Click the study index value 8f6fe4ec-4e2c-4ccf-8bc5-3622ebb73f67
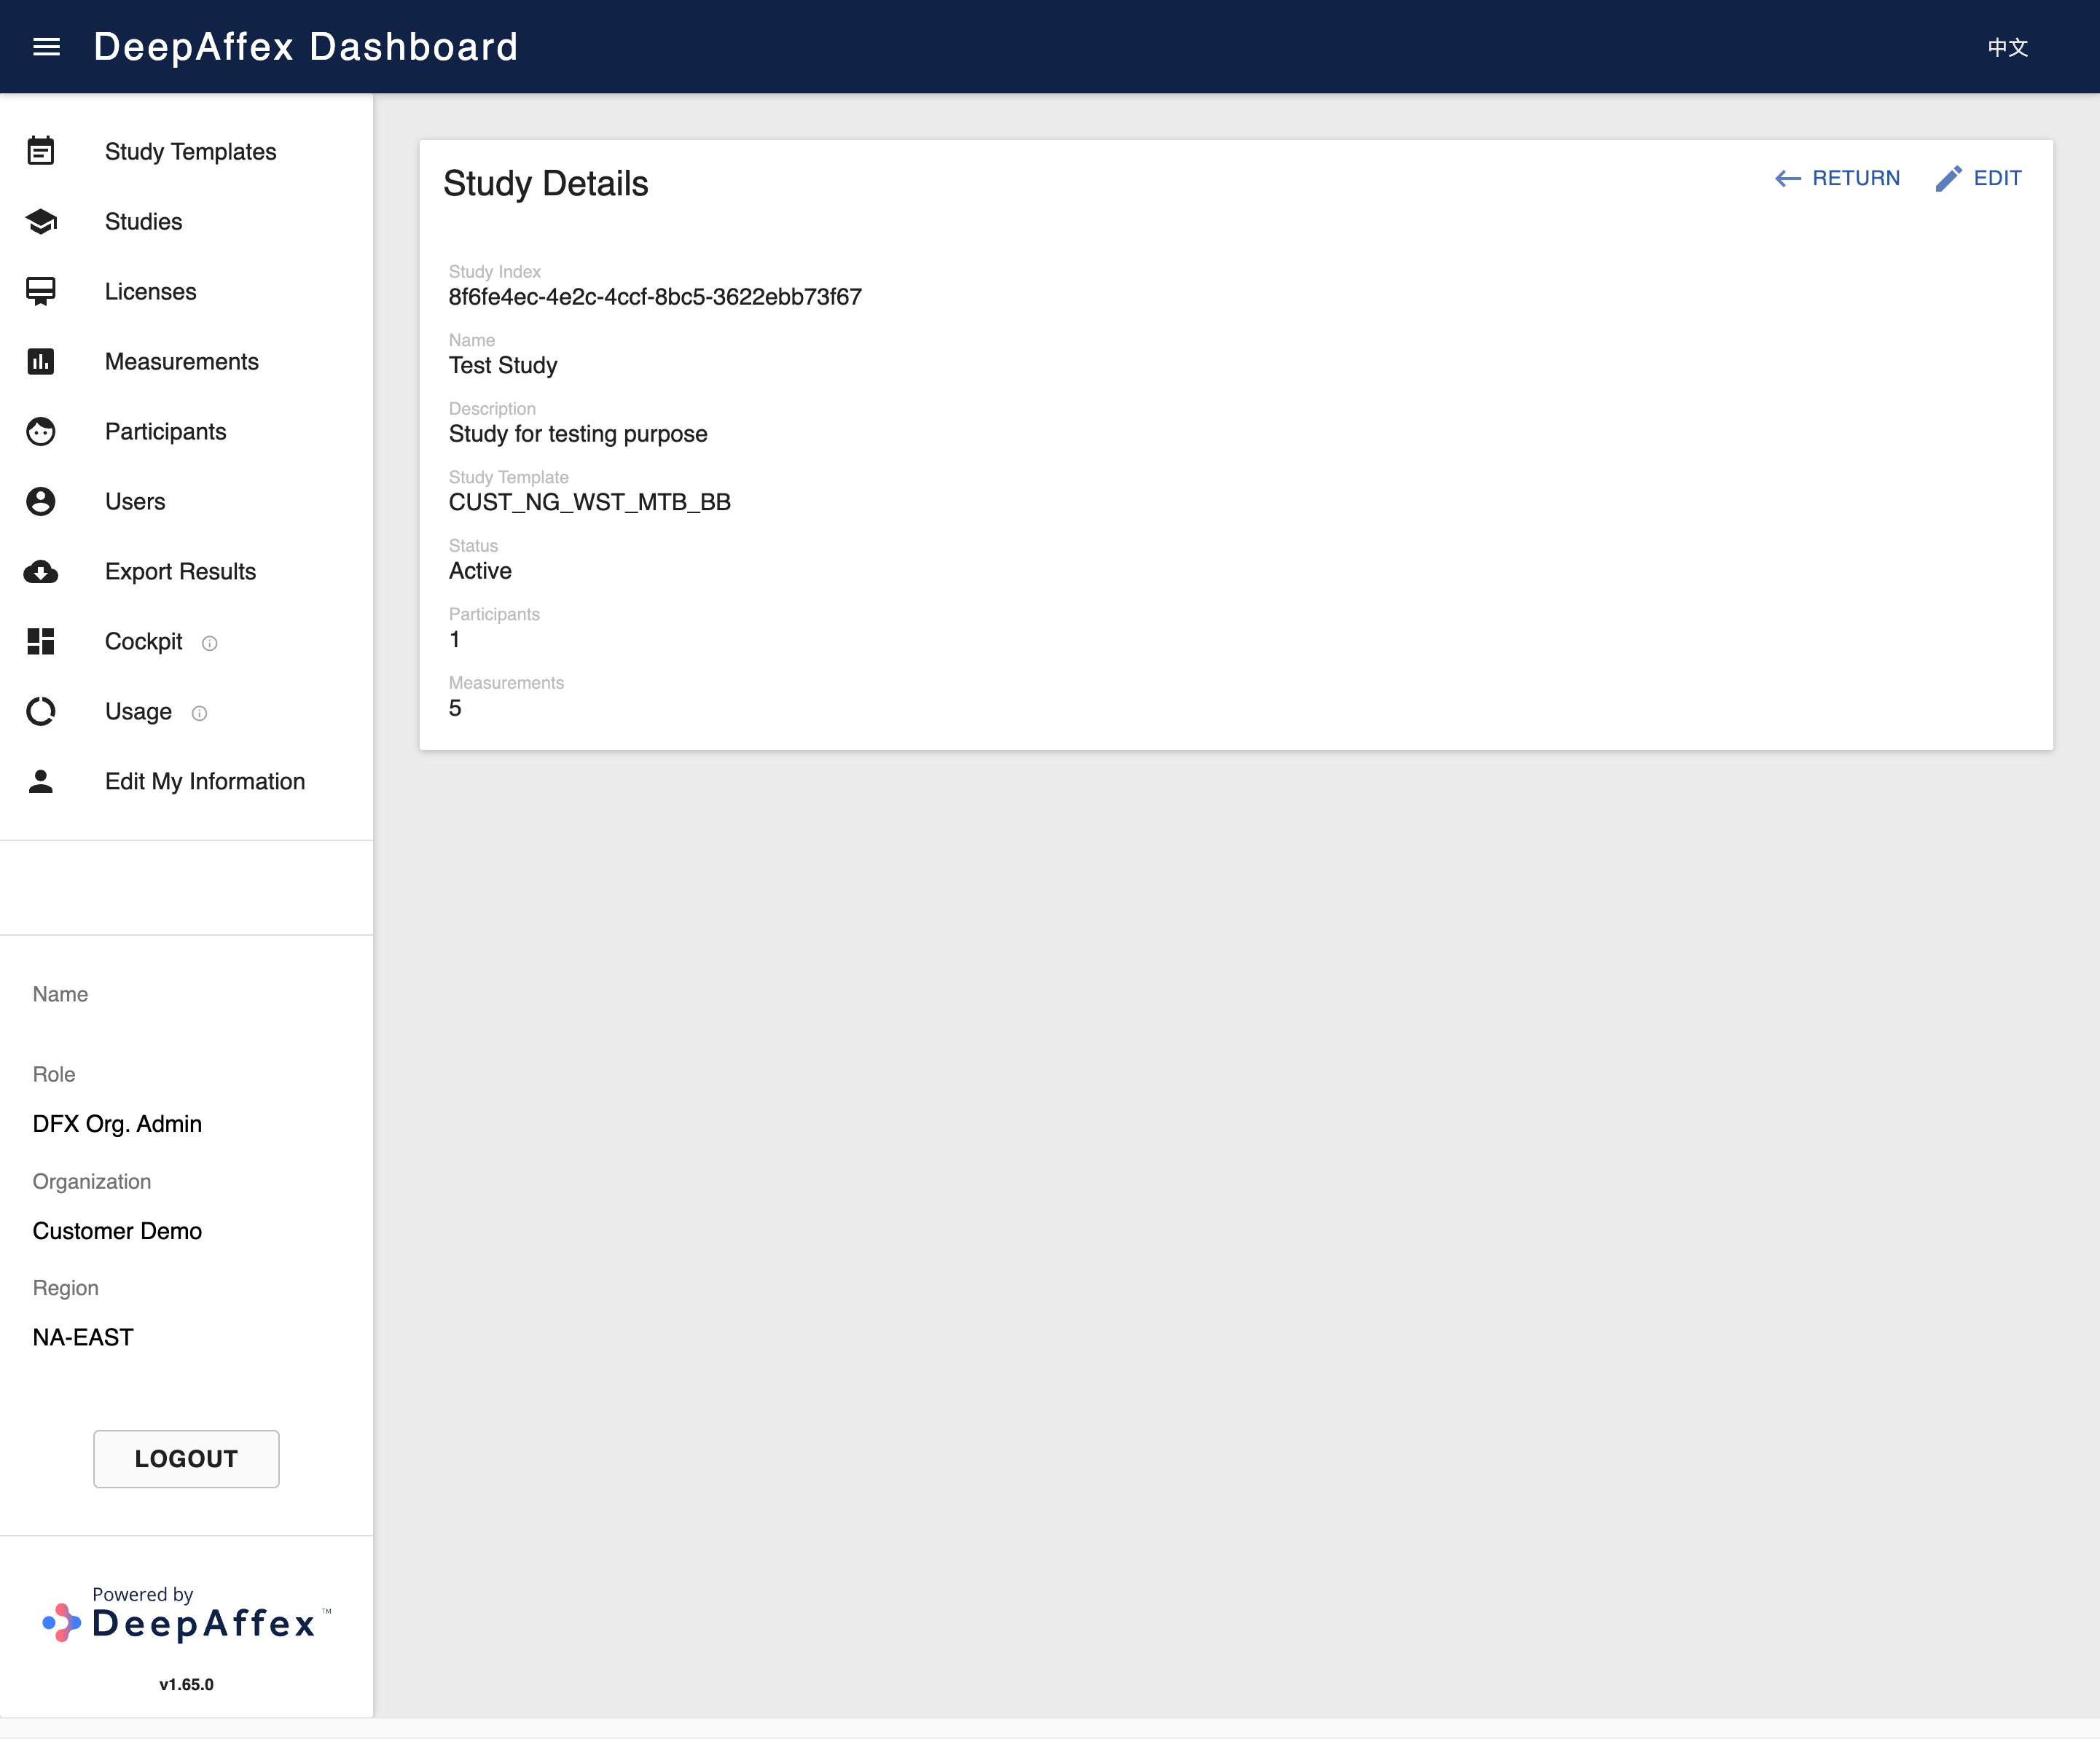The width and height of the screenshot is (2100, 1739). [655, 297]
